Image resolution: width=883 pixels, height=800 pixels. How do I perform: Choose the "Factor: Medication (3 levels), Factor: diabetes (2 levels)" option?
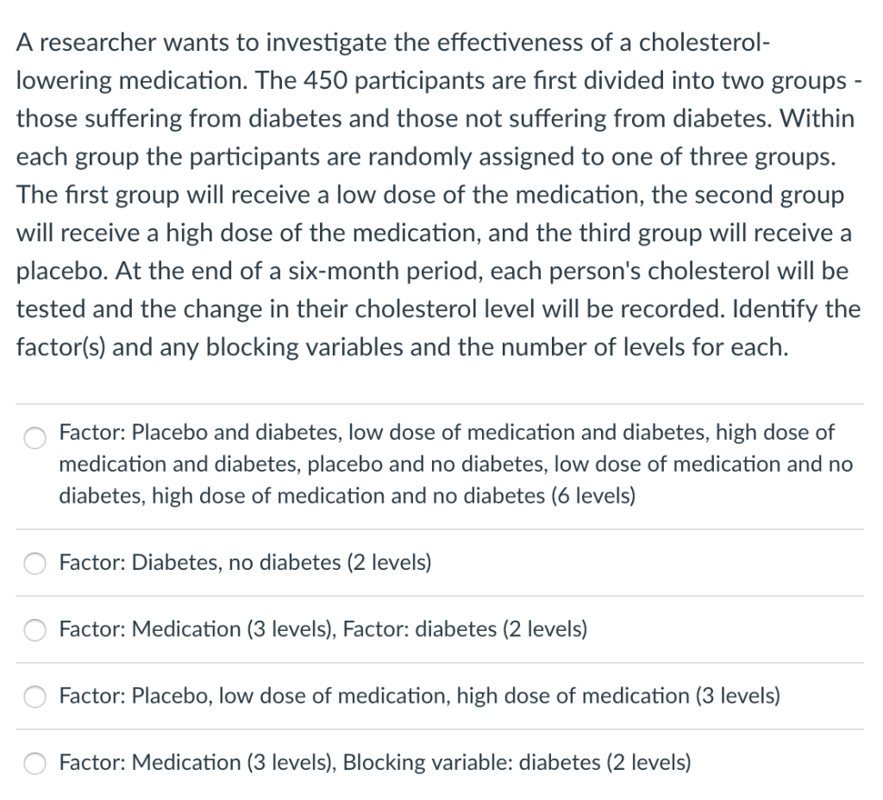pyautogui.click(x=34, y=630)
